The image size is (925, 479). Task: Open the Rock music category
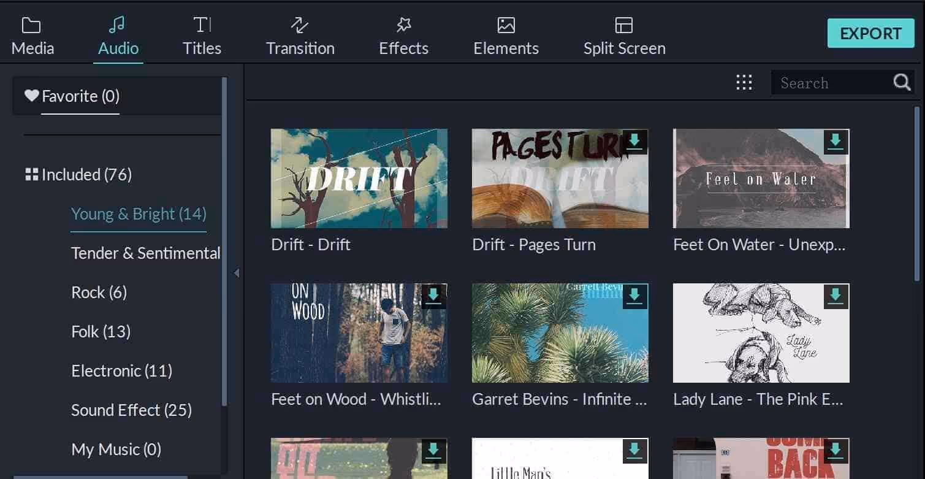(x=99, y=293)
